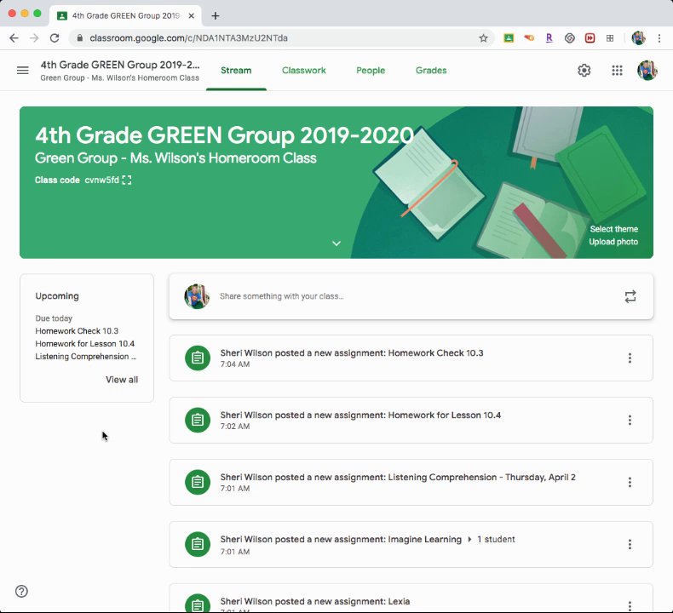Screen dimensions: 673x613
Task: Switch to the People tab
Action: (x=371, y=71)
